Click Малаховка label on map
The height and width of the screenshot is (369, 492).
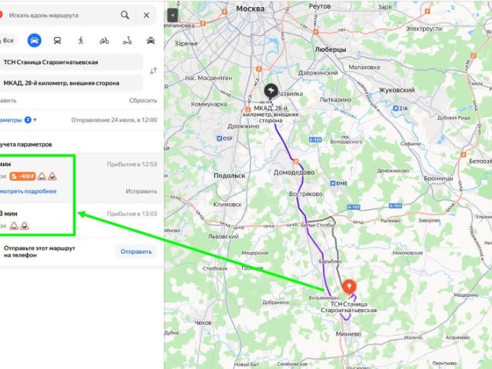(x=364, y=67)
